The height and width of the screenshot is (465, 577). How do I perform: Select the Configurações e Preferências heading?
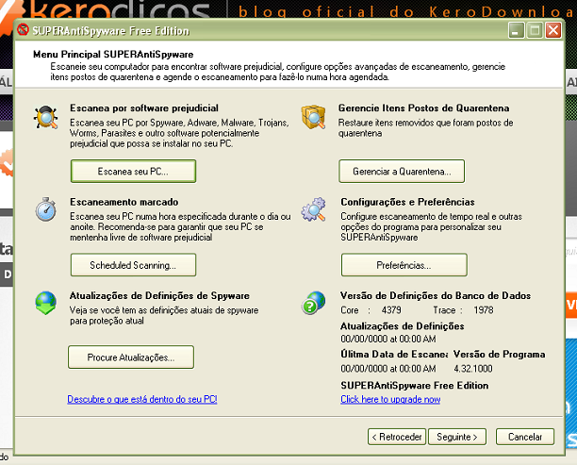point(407,202)
